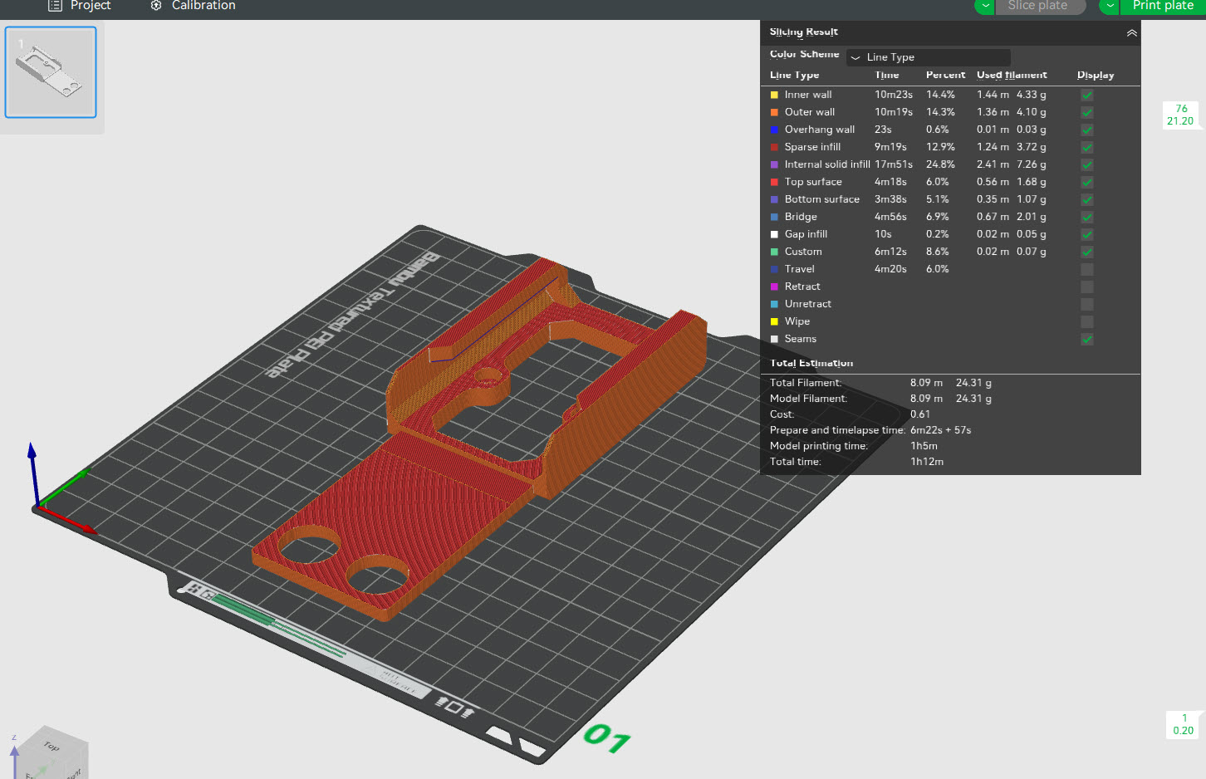Click the magenta Retract legend icon

(774, 287)
